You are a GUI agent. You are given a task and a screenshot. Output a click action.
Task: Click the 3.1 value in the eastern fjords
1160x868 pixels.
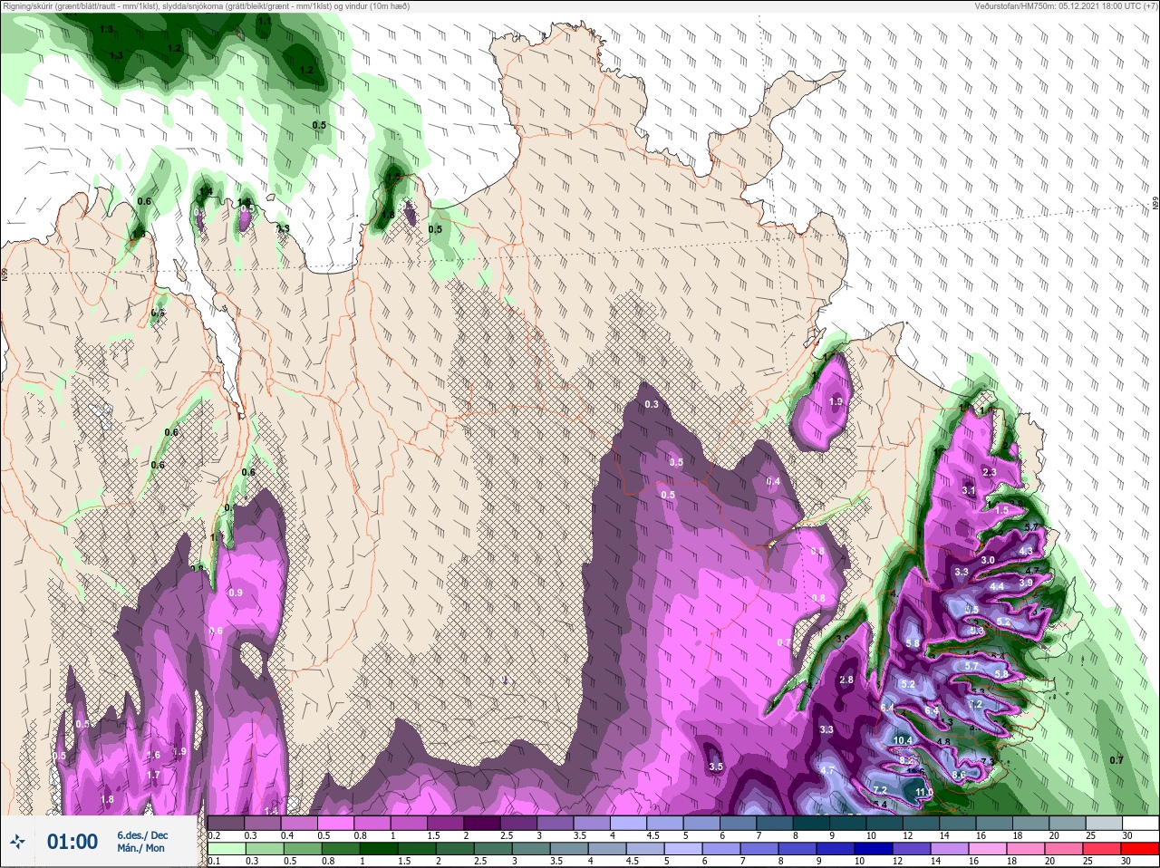(x=969, y=490)
